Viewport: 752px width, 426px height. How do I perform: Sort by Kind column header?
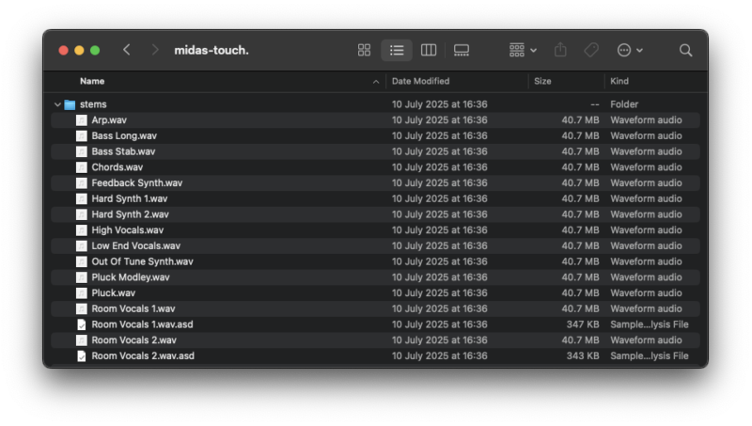[619, 81]
